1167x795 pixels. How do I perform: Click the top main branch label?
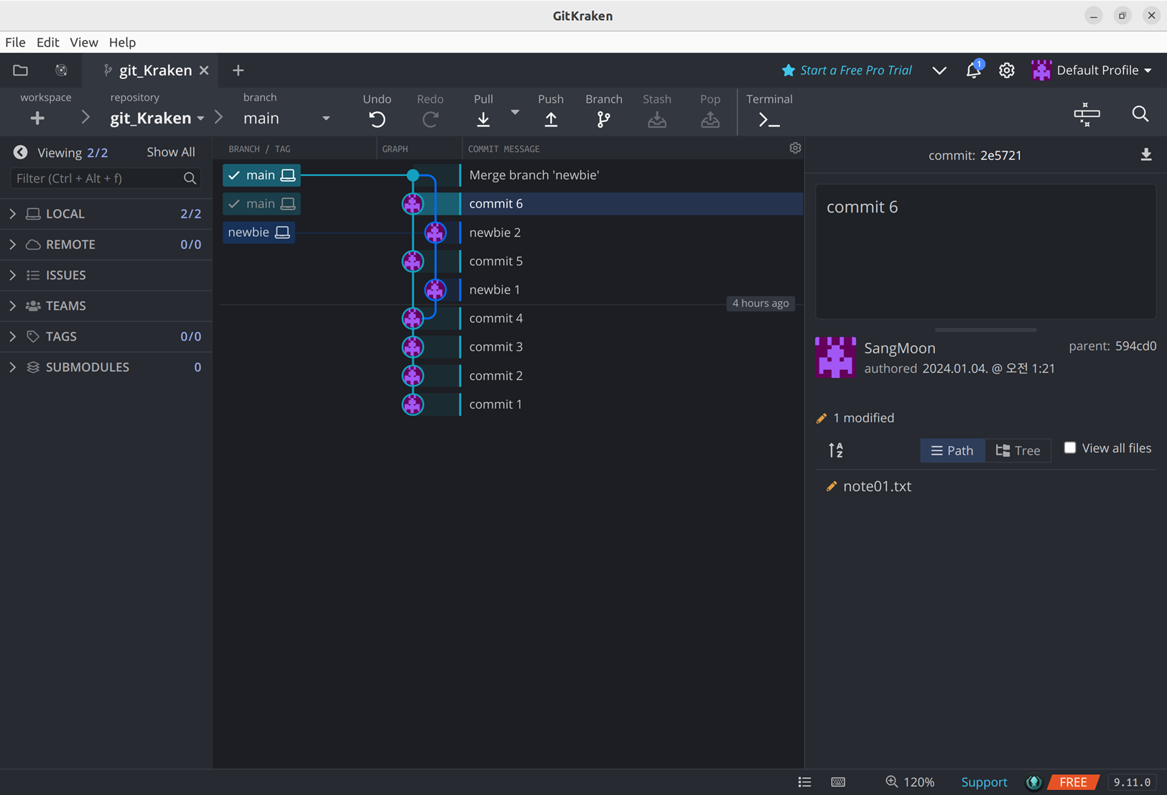tap(261, 175)
